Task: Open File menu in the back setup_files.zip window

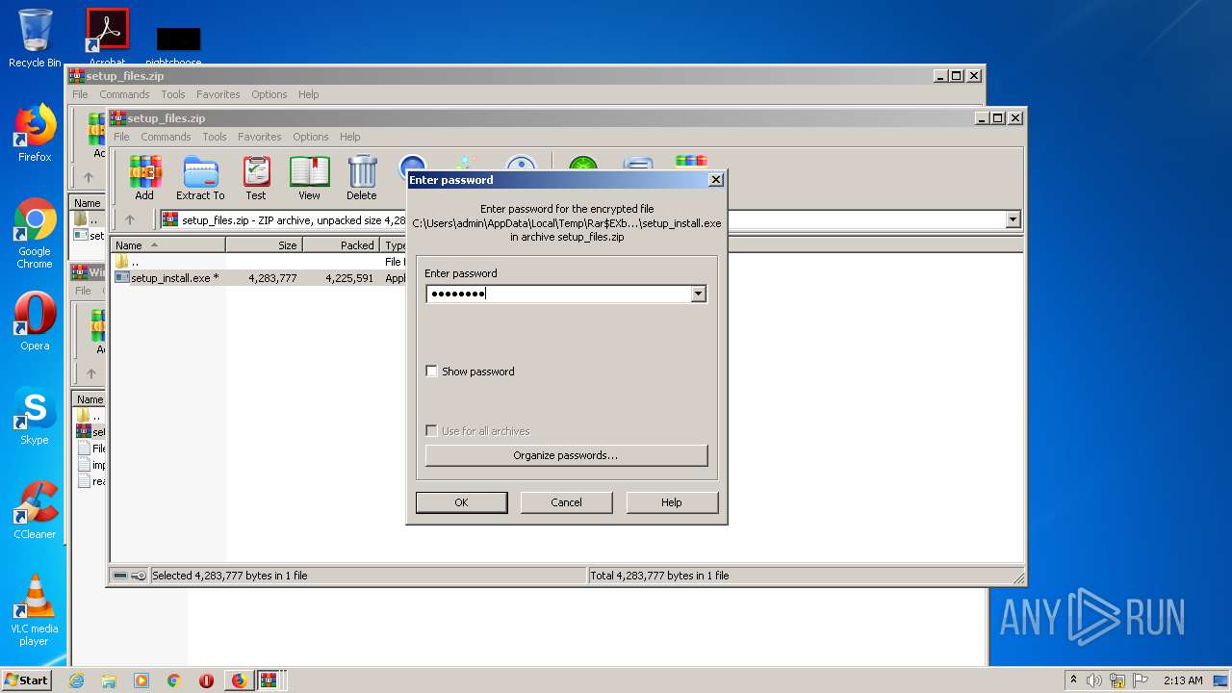Action: (x=80, y=94)
